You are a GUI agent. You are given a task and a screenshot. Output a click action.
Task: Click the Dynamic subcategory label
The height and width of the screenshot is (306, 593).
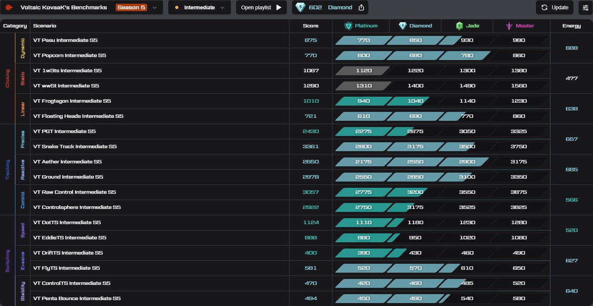point(23,48)
